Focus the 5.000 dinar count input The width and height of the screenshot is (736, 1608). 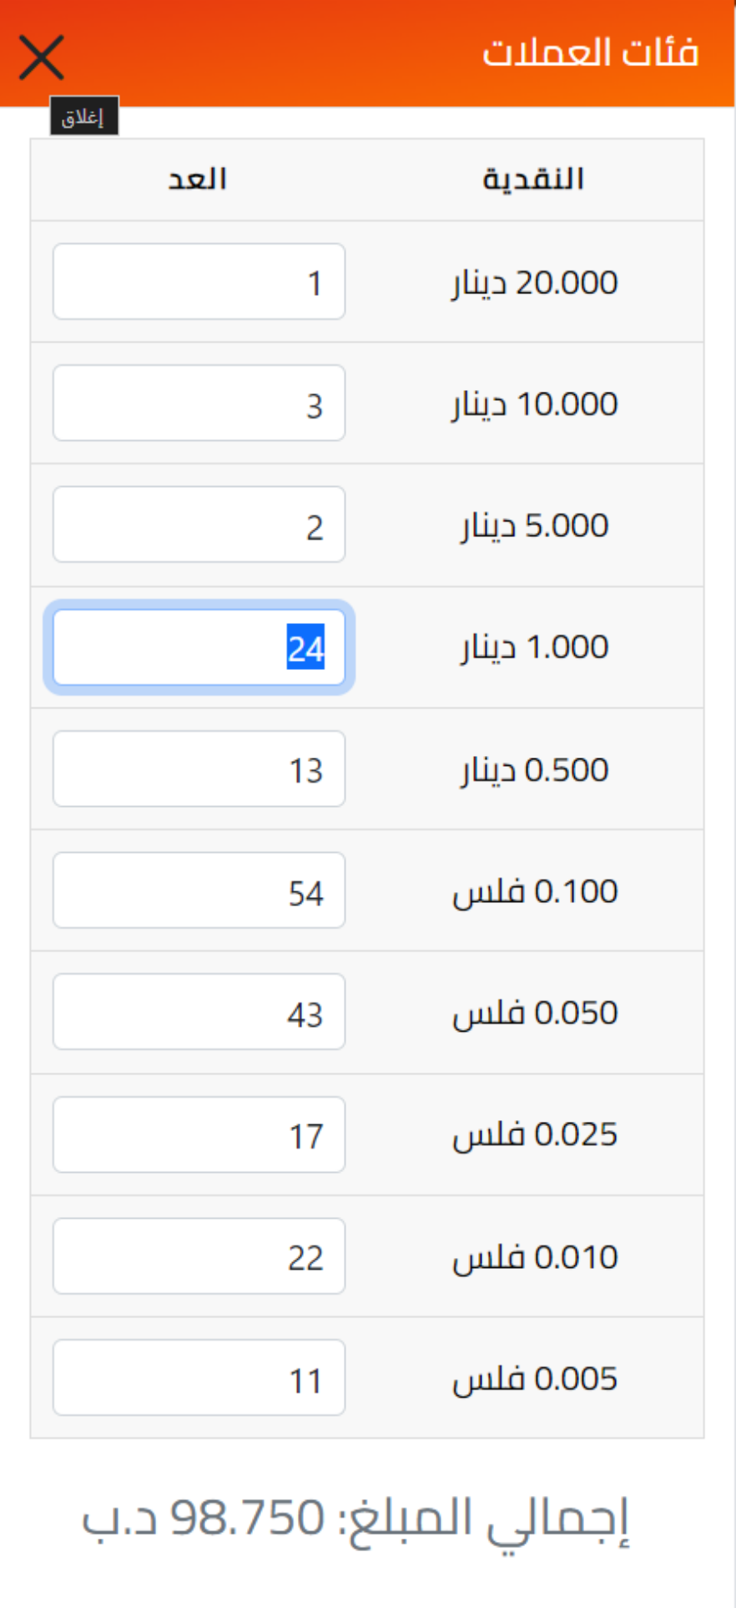click(199, 525)
